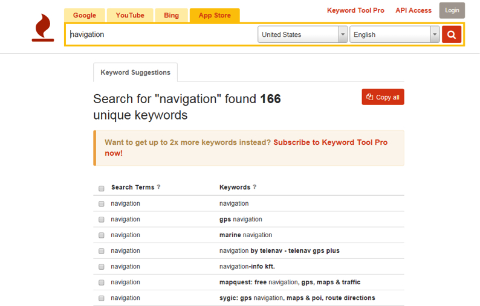Check the box for "gps navigation" row
This screenshot has height=306, width=480.
(x=102, y=220)
